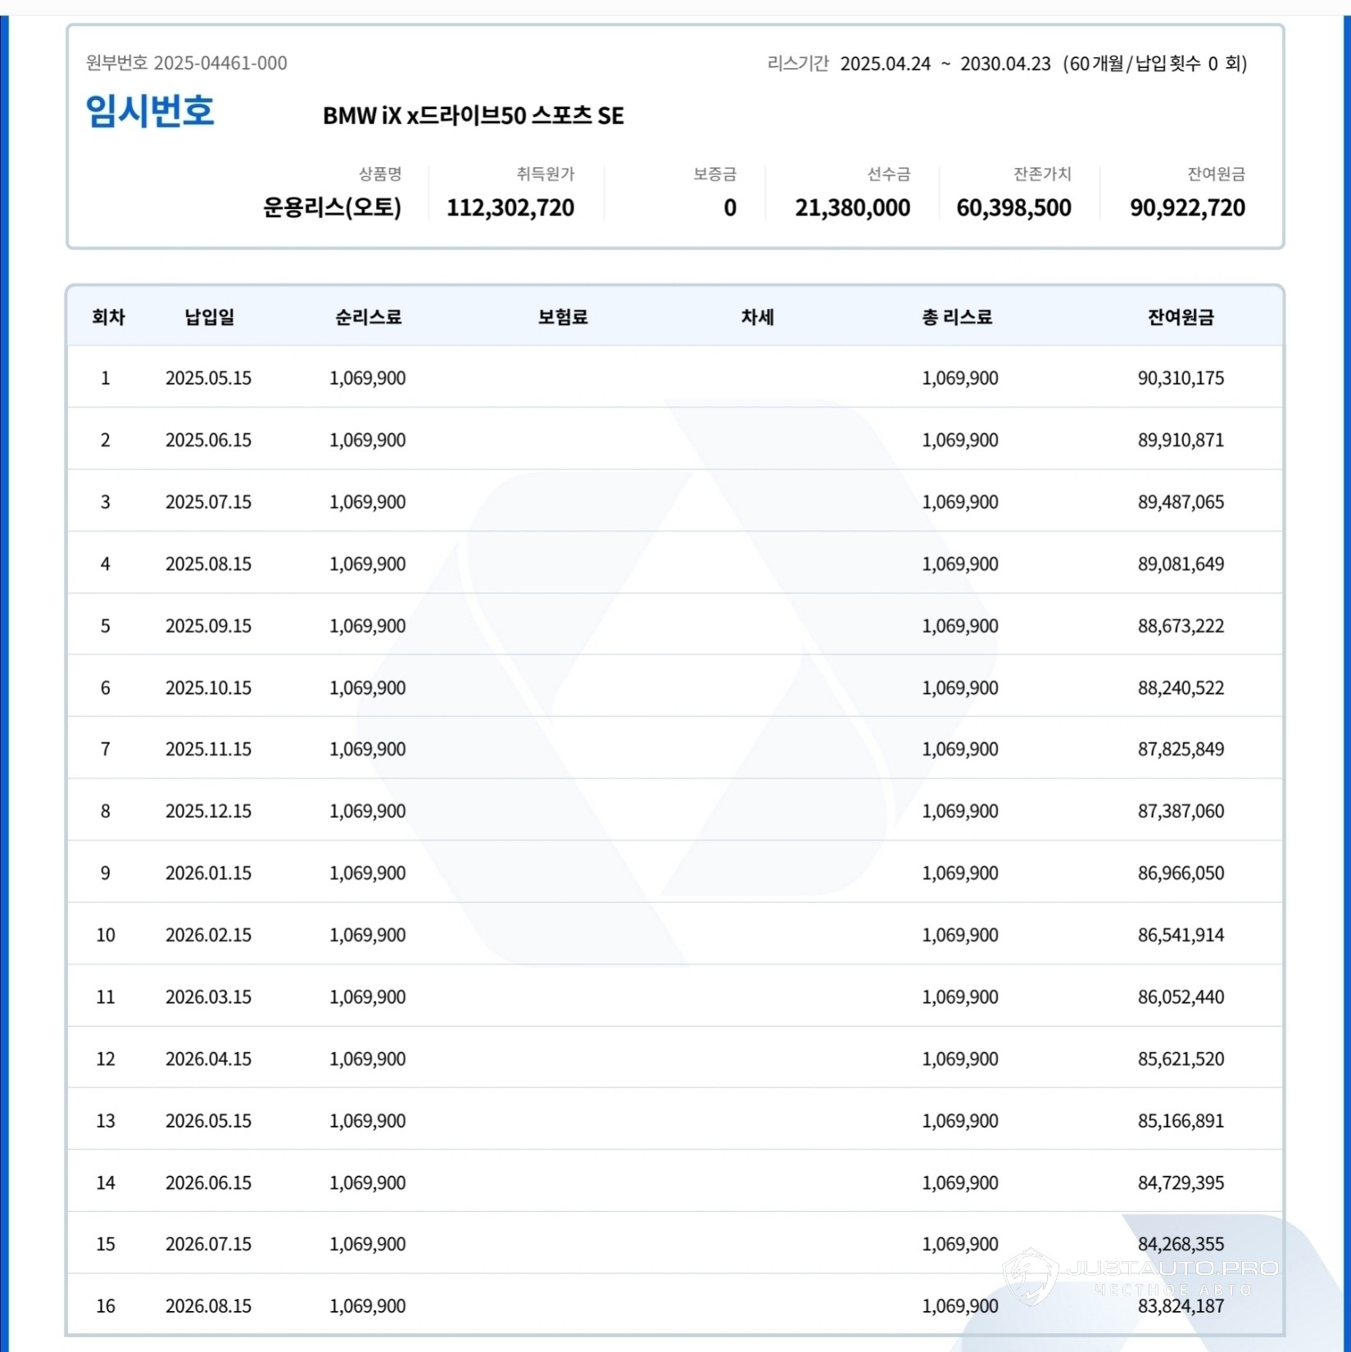
Task: Click the 순리스료 column header
Action: 369,317
